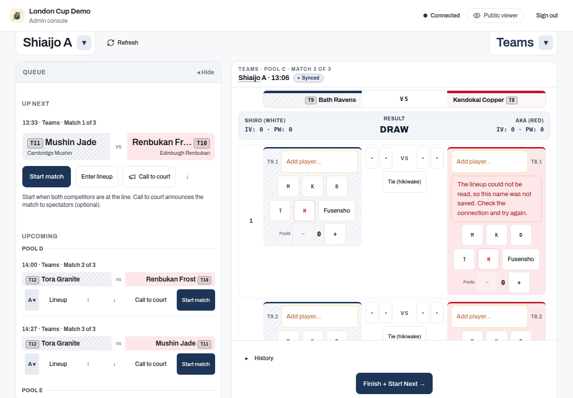Move 14:27 match down in queue
Viewport: 573px width, 398px height.
pos(115,364)
